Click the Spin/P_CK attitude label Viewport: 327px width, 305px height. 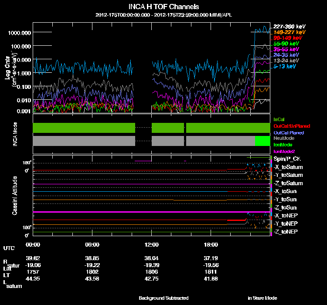coord(286,159)
